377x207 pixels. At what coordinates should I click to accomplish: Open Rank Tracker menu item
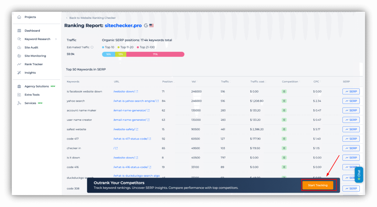point(34,64)
